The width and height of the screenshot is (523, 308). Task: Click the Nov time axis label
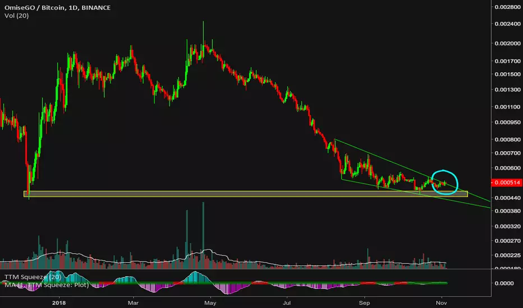441,302
